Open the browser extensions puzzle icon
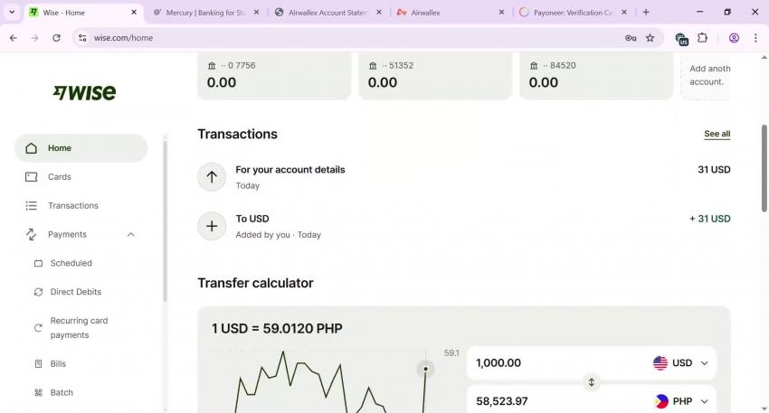The width and height of the screenshot is (769, 413). (x=702, y=38)
